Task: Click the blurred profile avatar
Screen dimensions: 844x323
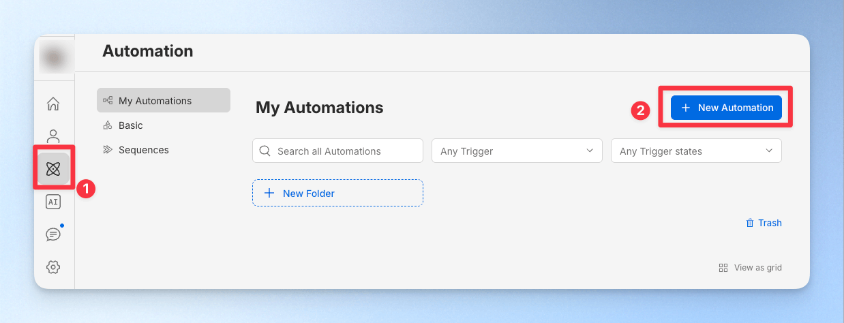Action: 54,57
